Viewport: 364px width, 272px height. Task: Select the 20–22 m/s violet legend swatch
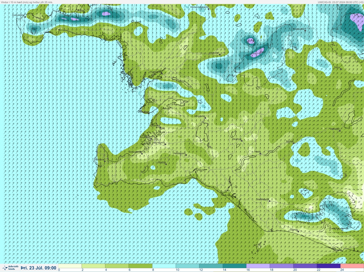(305, 266)
